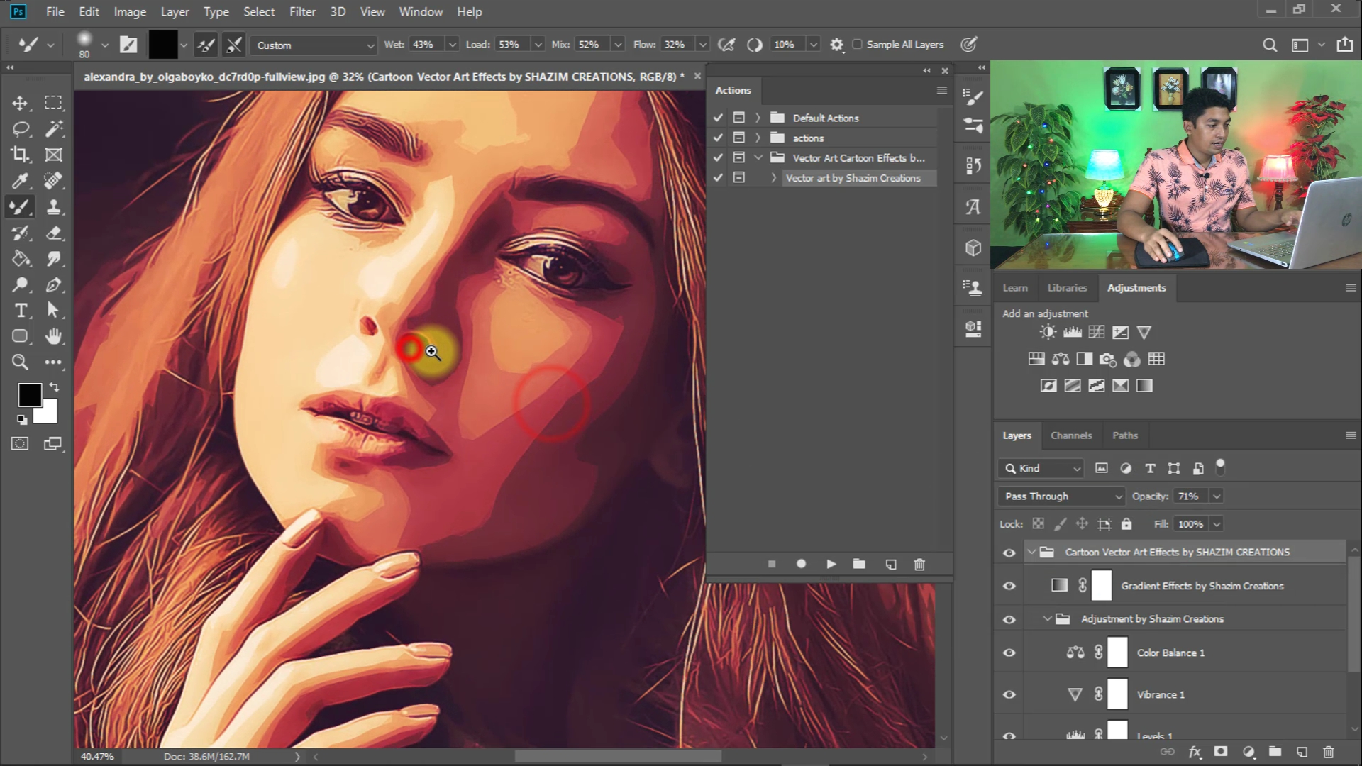The height and width of the screenshot is (766, 1362).
Task: Open the Pass Through blend mode dropdown
Action: pos(1061,496)
